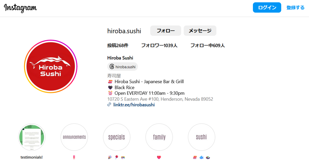This screenshot has width=309, height=164.
Task: Click the Threads icon badge
Action: pos(123,67)
